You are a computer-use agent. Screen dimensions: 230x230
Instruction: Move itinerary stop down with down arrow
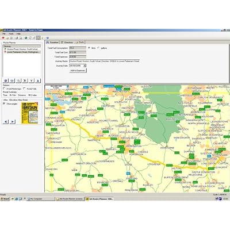pos(31,80)
